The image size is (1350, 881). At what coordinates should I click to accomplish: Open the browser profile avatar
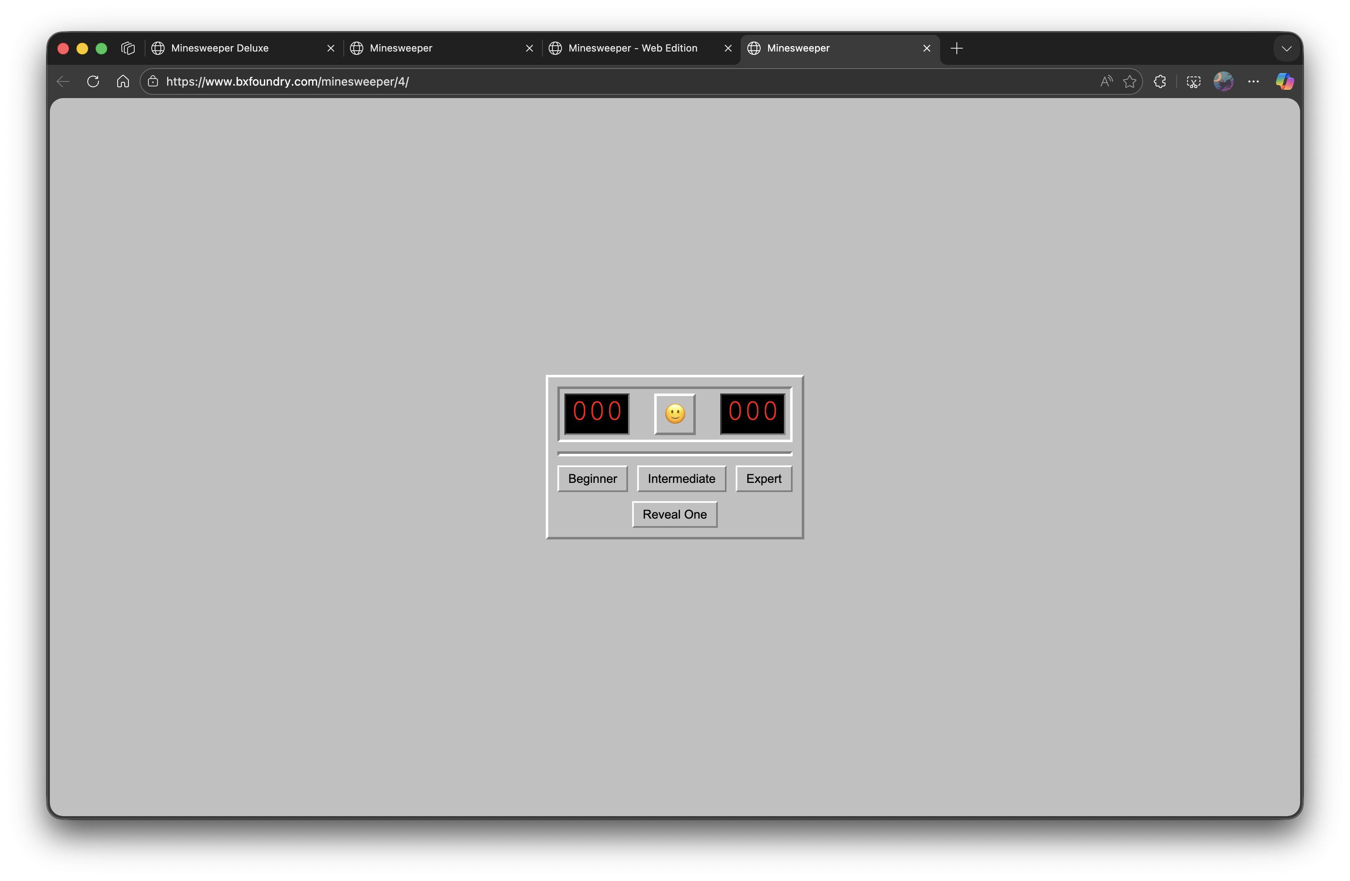coord(1224,81)
